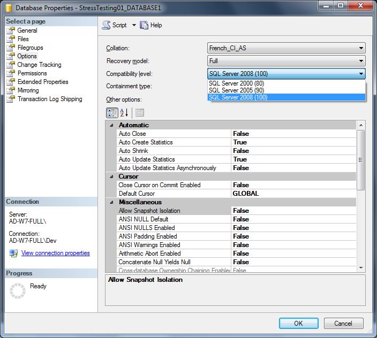
Task: Open the Collation combo box
Action: coord(286,48)
